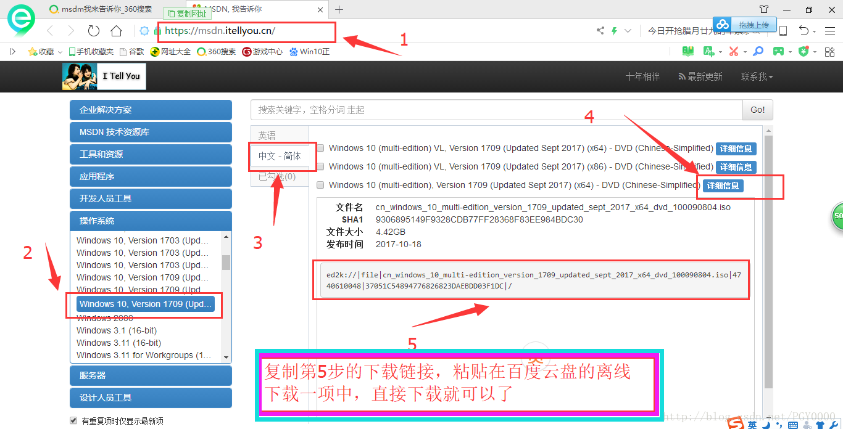
Task: Open the extensions grid manager icon
Action: point(829,51)
